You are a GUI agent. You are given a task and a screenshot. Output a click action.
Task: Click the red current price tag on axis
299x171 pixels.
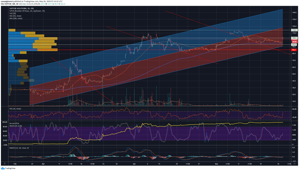point(294,42)
